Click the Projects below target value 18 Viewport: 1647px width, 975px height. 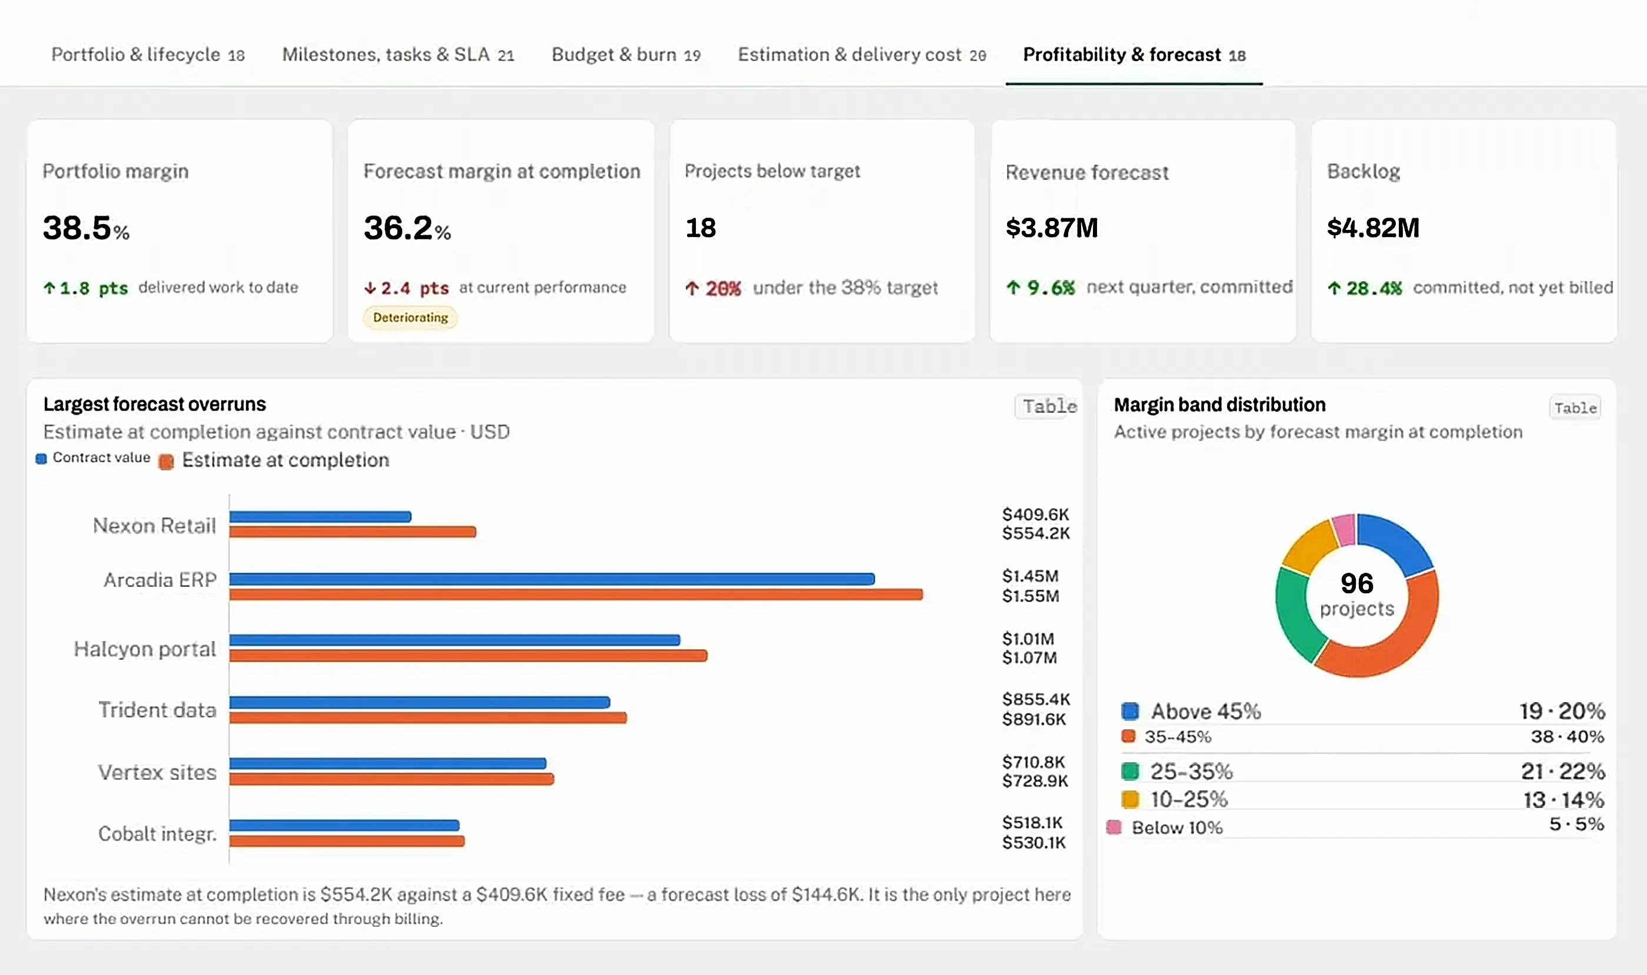(701, 228)
